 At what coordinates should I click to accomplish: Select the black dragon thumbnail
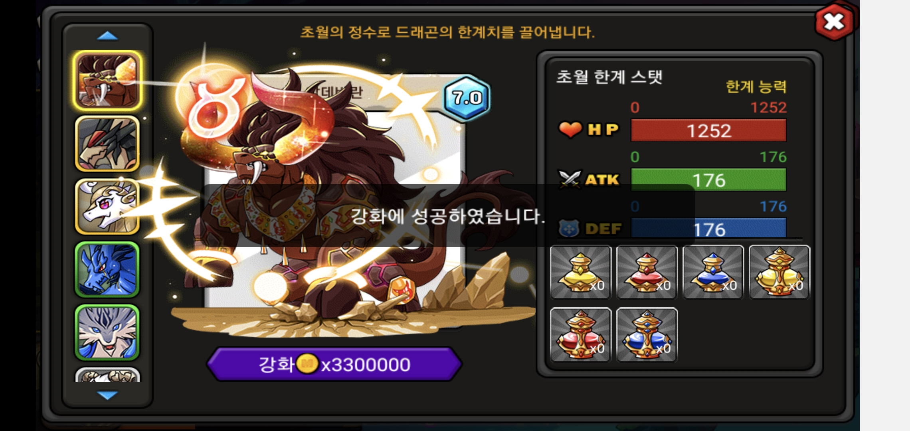(x=107, y=144)
